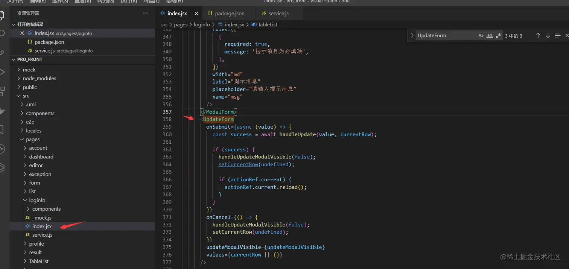Screen dimensions: 569x269
Task: Click pages in the breadcrumb path
Action: tap(181, 24)
